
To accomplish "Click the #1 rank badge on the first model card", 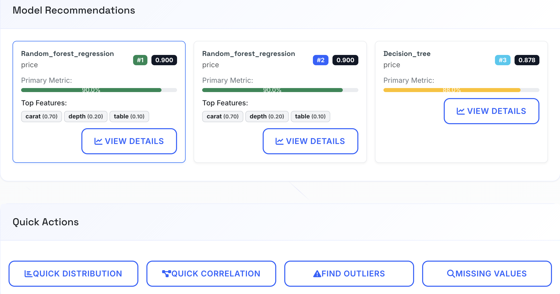I will 140,60.
